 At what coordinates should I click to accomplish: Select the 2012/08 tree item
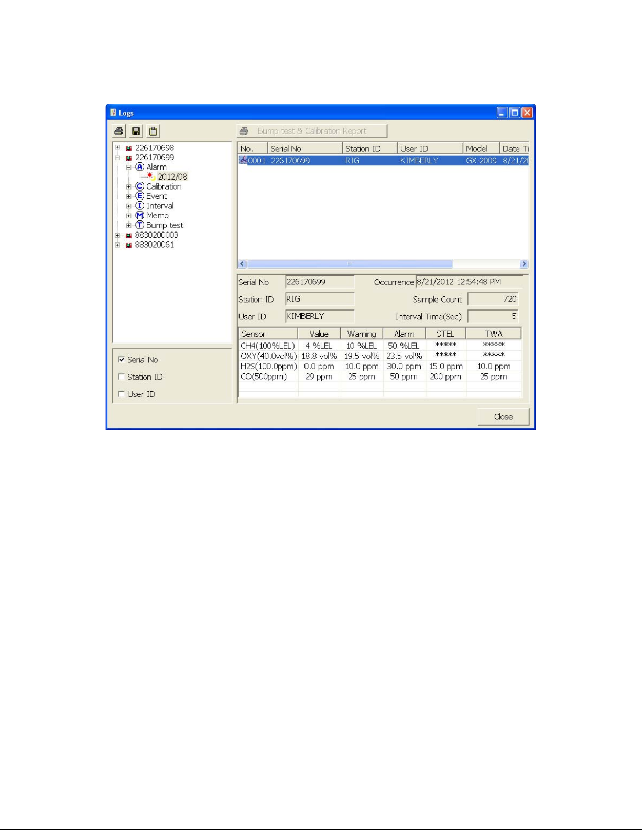pyautogui.click(x=172, y=177)
